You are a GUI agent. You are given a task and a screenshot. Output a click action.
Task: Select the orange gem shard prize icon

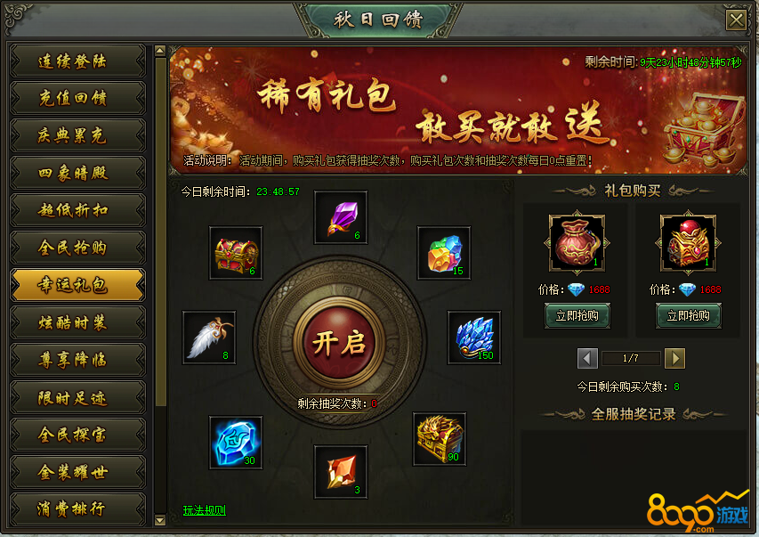(x=341, y=472)
